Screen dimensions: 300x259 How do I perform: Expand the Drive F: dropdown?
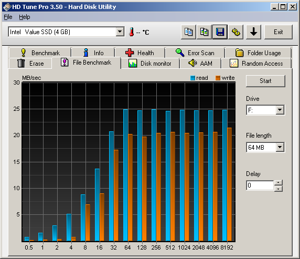click(280, 110)
